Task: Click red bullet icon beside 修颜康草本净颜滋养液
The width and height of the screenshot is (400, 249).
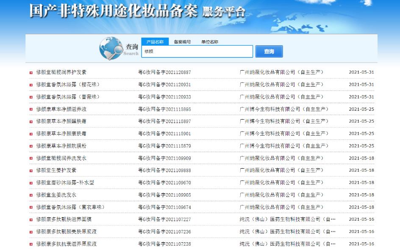Action: (31, 109)
